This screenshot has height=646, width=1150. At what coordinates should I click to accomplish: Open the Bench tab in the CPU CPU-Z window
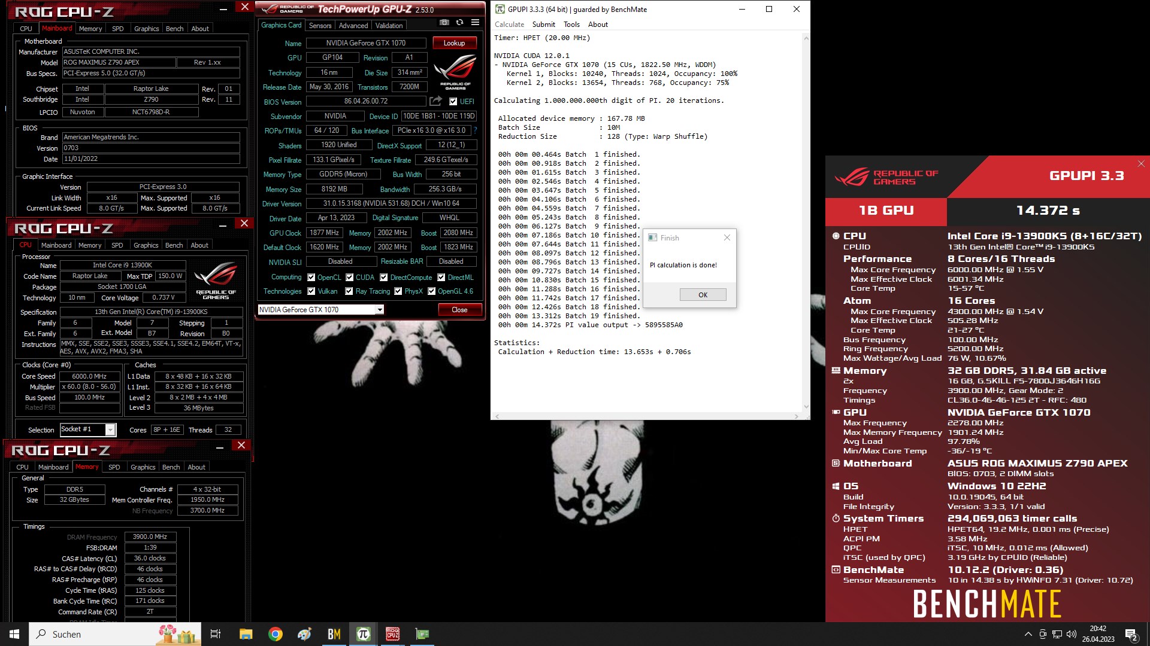pyautogui.click(x=174, y=245)
